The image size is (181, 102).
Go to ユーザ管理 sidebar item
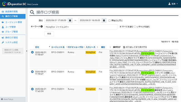pyautogui.click(x=10, y=27)
